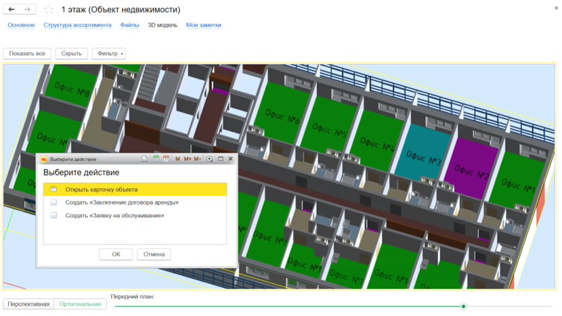The image size is (562, 316).
Task: Confirm the action with OK
Action: pyautogui.click(x=116, y=254)
